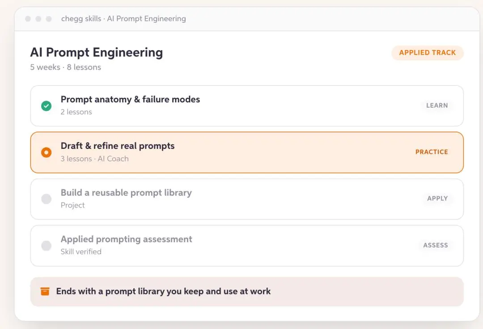Click the ASSESS label tag
483x329 pixels.
[435, 245]
